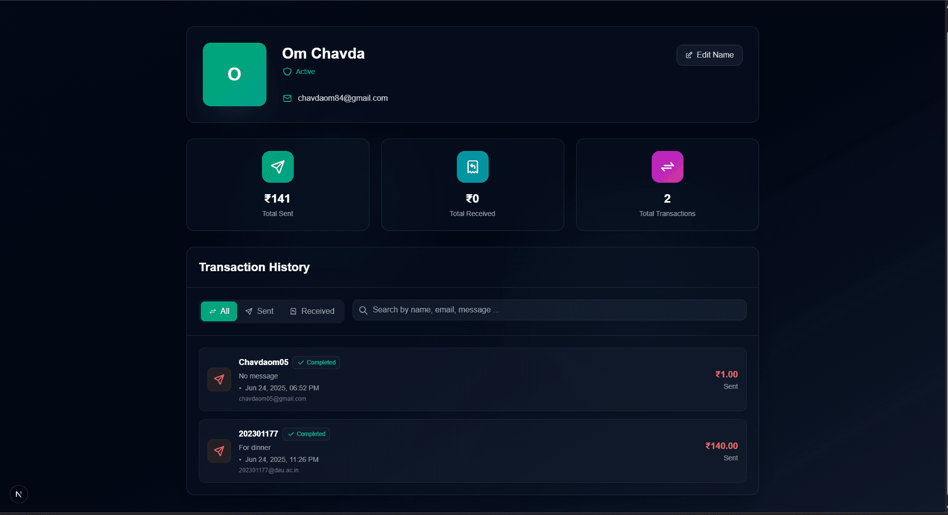Switch to the Sent filter tab

pyautogui.click(x=259, y=311)
